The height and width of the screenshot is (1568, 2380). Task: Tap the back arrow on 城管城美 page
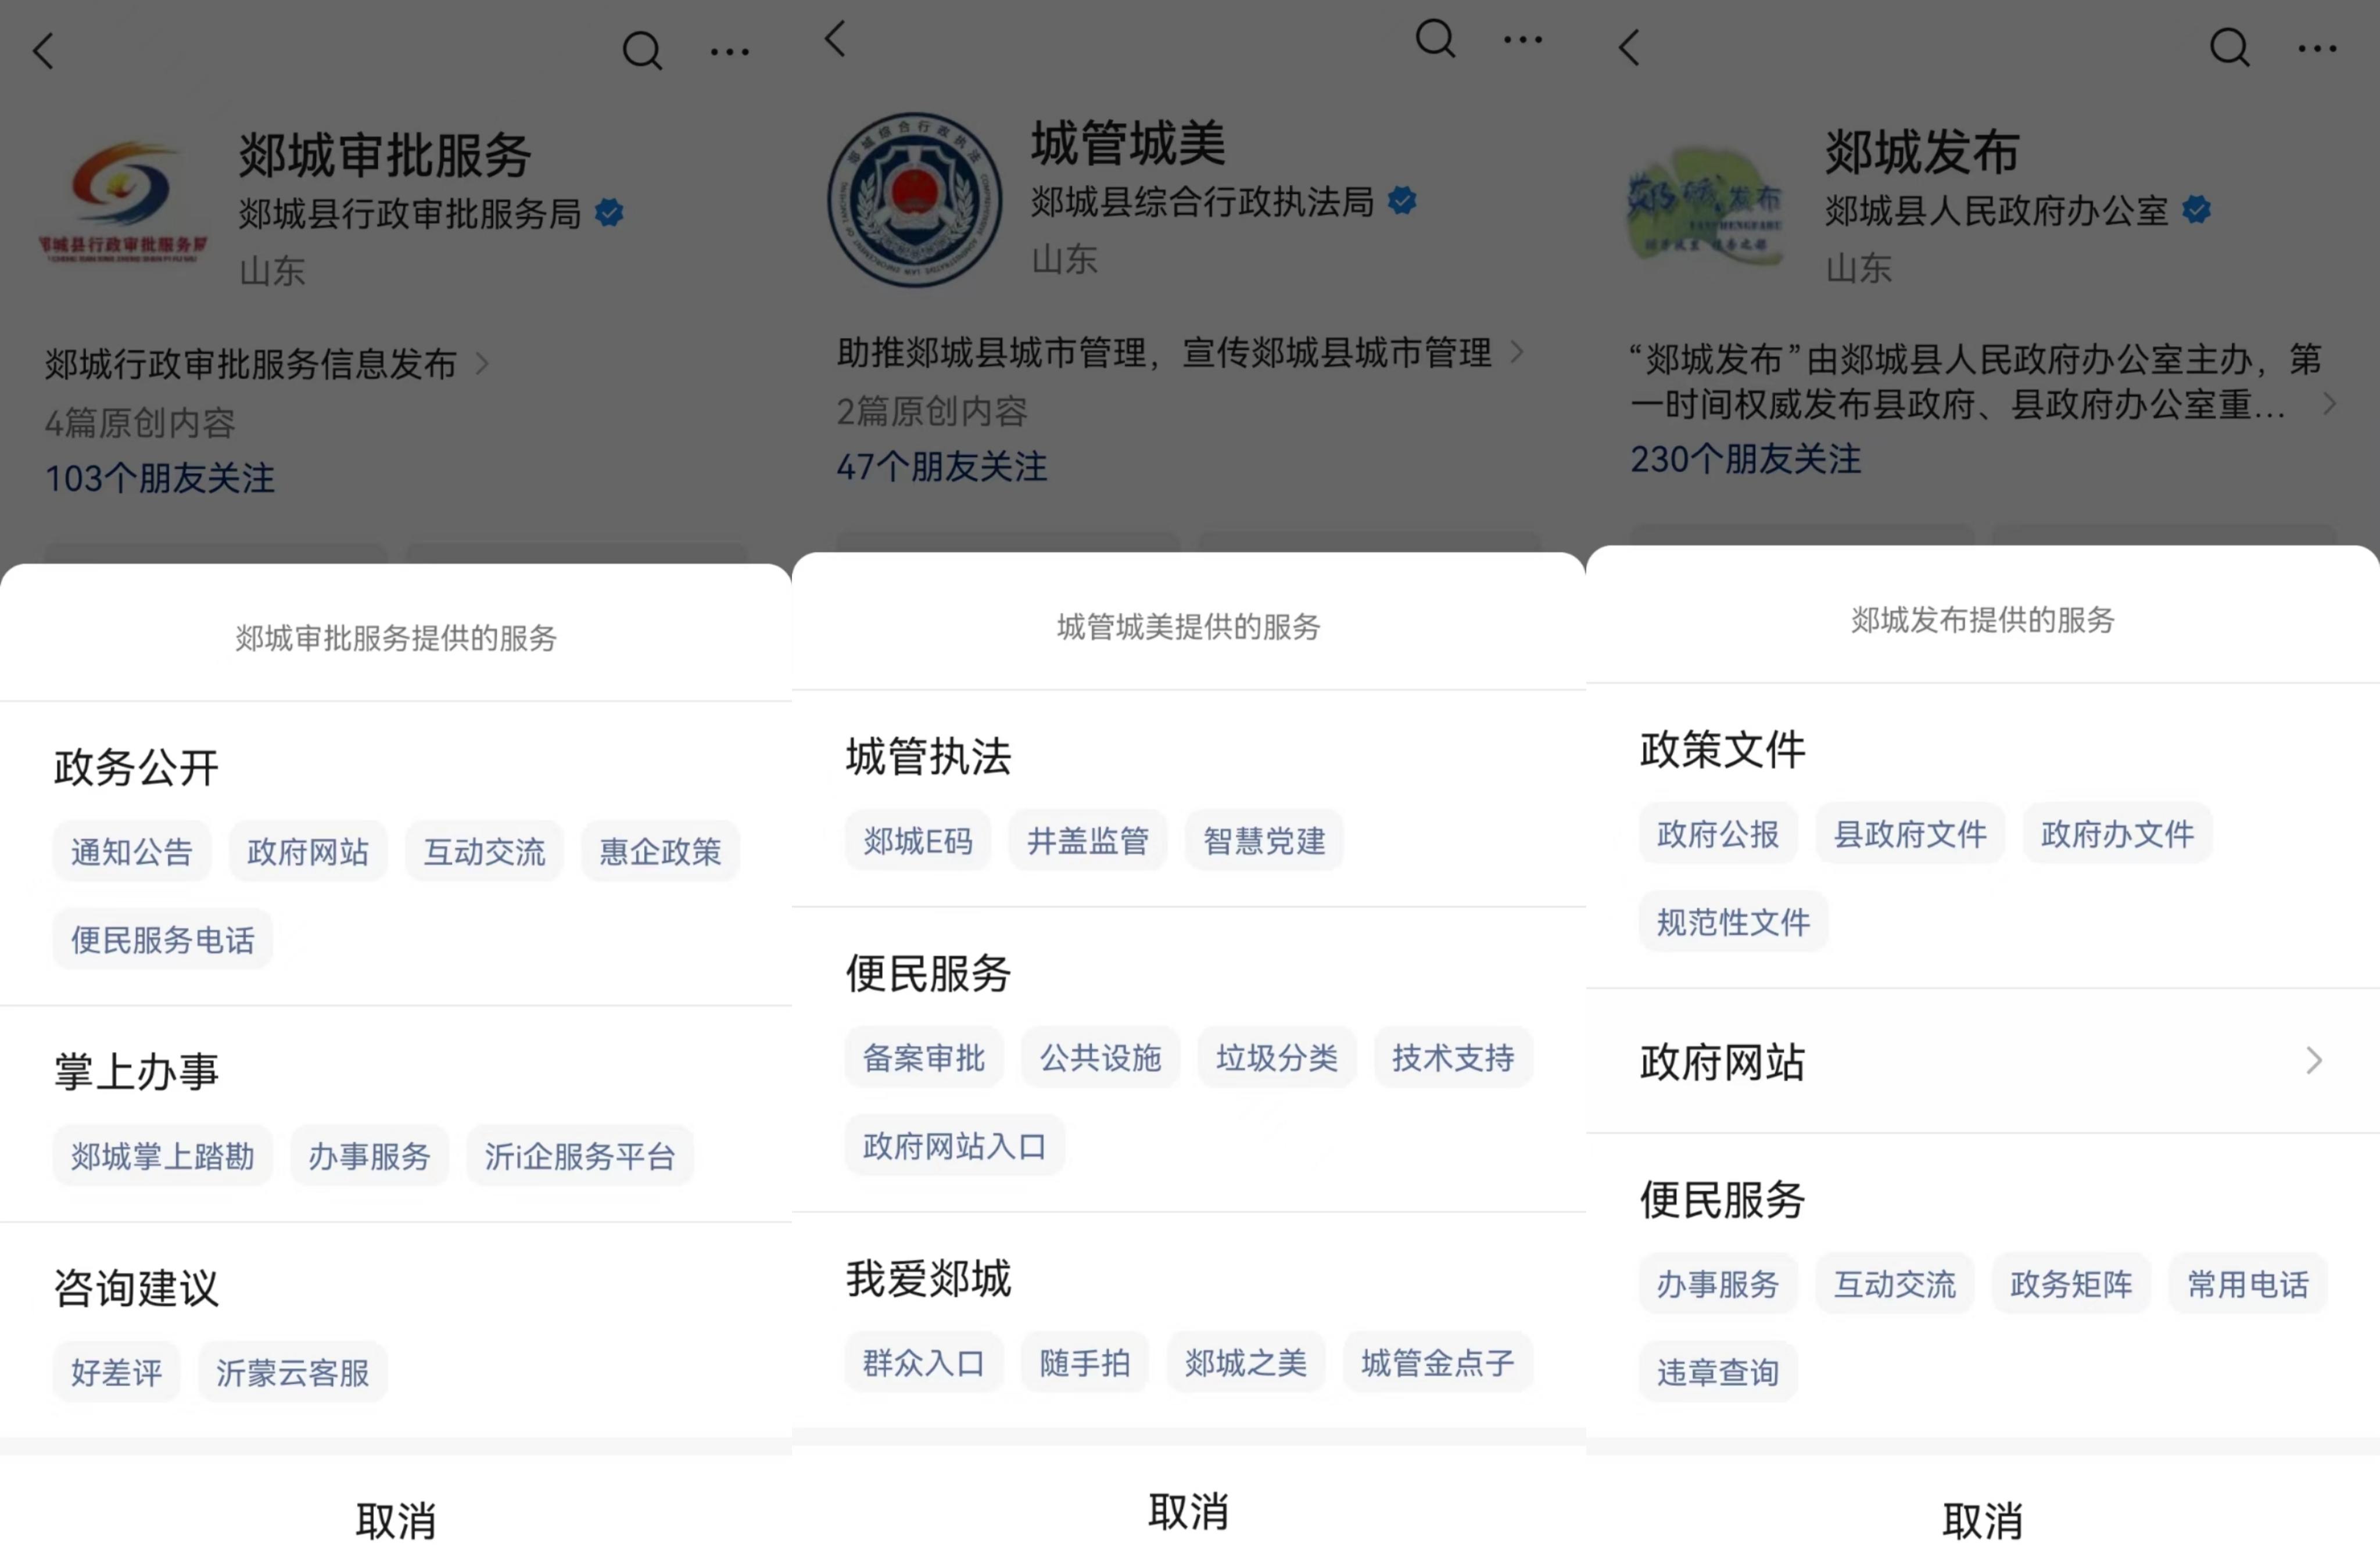click(835, 39)
